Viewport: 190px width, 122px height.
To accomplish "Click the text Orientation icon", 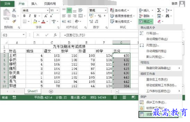I will (77, 21).
